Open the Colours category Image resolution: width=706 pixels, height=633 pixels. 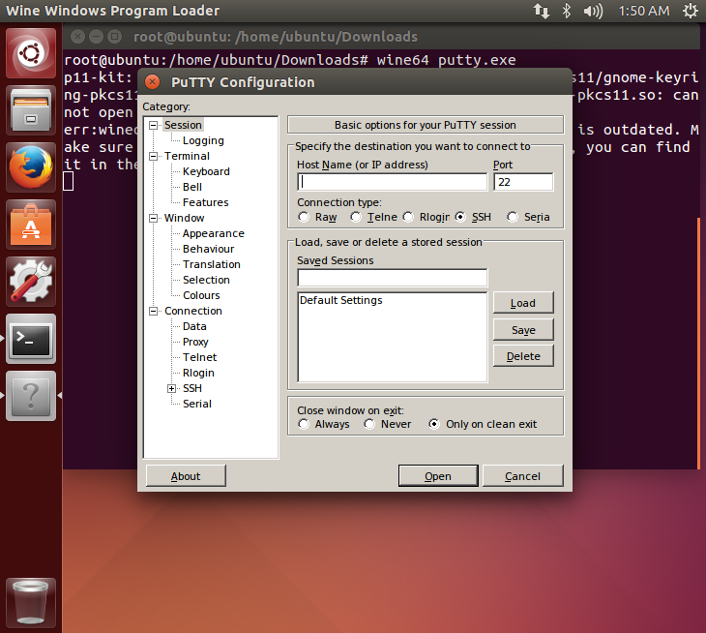pyautogui.click(x=201, y=295)
